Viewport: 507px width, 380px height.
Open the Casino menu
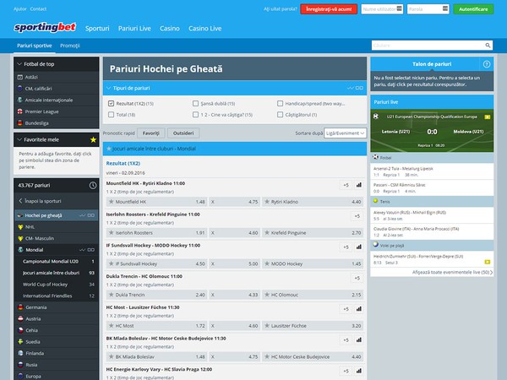pos(170,29)
